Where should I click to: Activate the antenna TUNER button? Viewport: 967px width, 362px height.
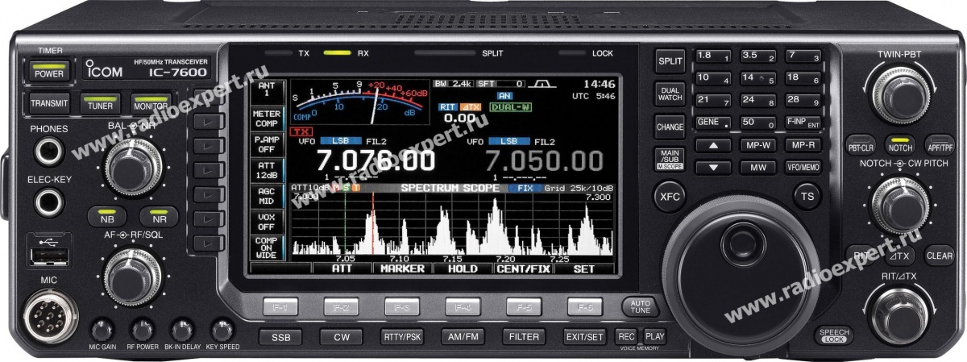[x=101, y=103]
